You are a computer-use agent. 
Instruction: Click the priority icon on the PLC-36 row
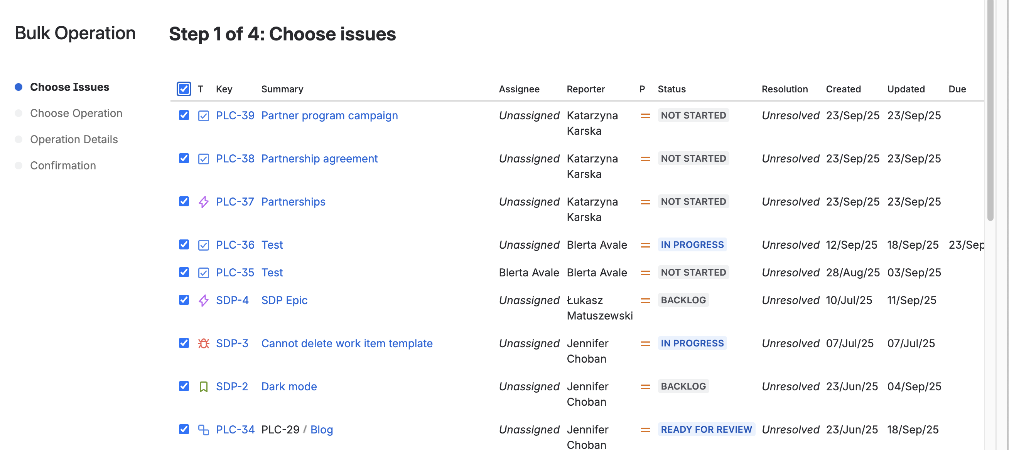pyautogui.click(x=645, y=245)
